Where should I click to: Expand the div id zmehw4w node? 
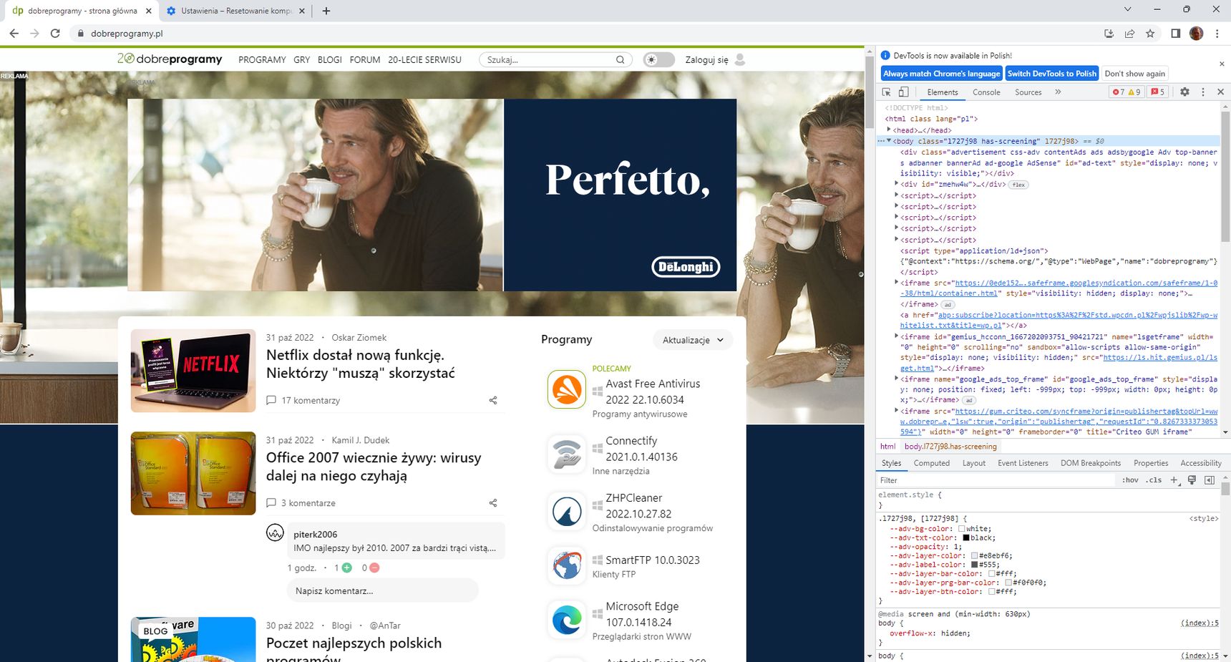(897, 184)
